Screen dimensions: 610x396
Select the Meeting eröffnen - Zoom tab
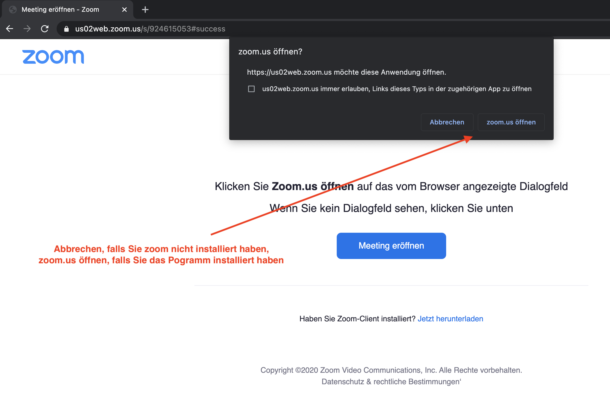pyautogui.click(x=60, y=10)
